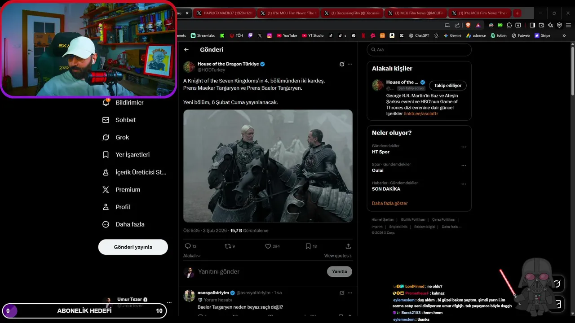Switch to DiscussingFilm tab
This screenshot has height=323, width=575.
pos(353,13)
